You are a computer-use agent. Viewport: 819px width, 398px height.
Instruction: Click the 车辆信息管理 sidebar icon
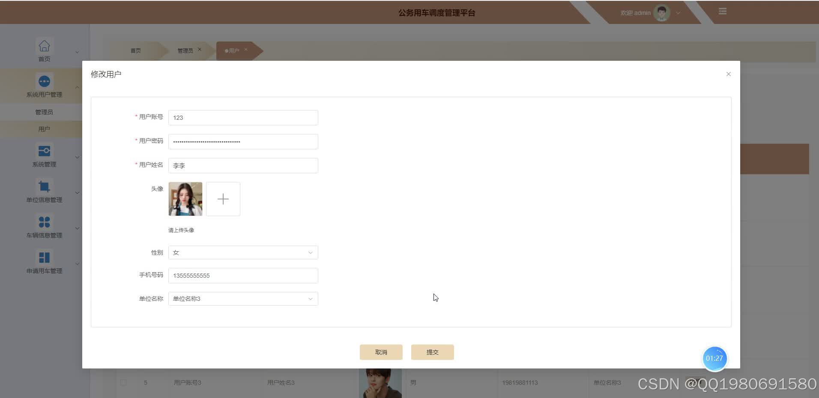[44, 222]
